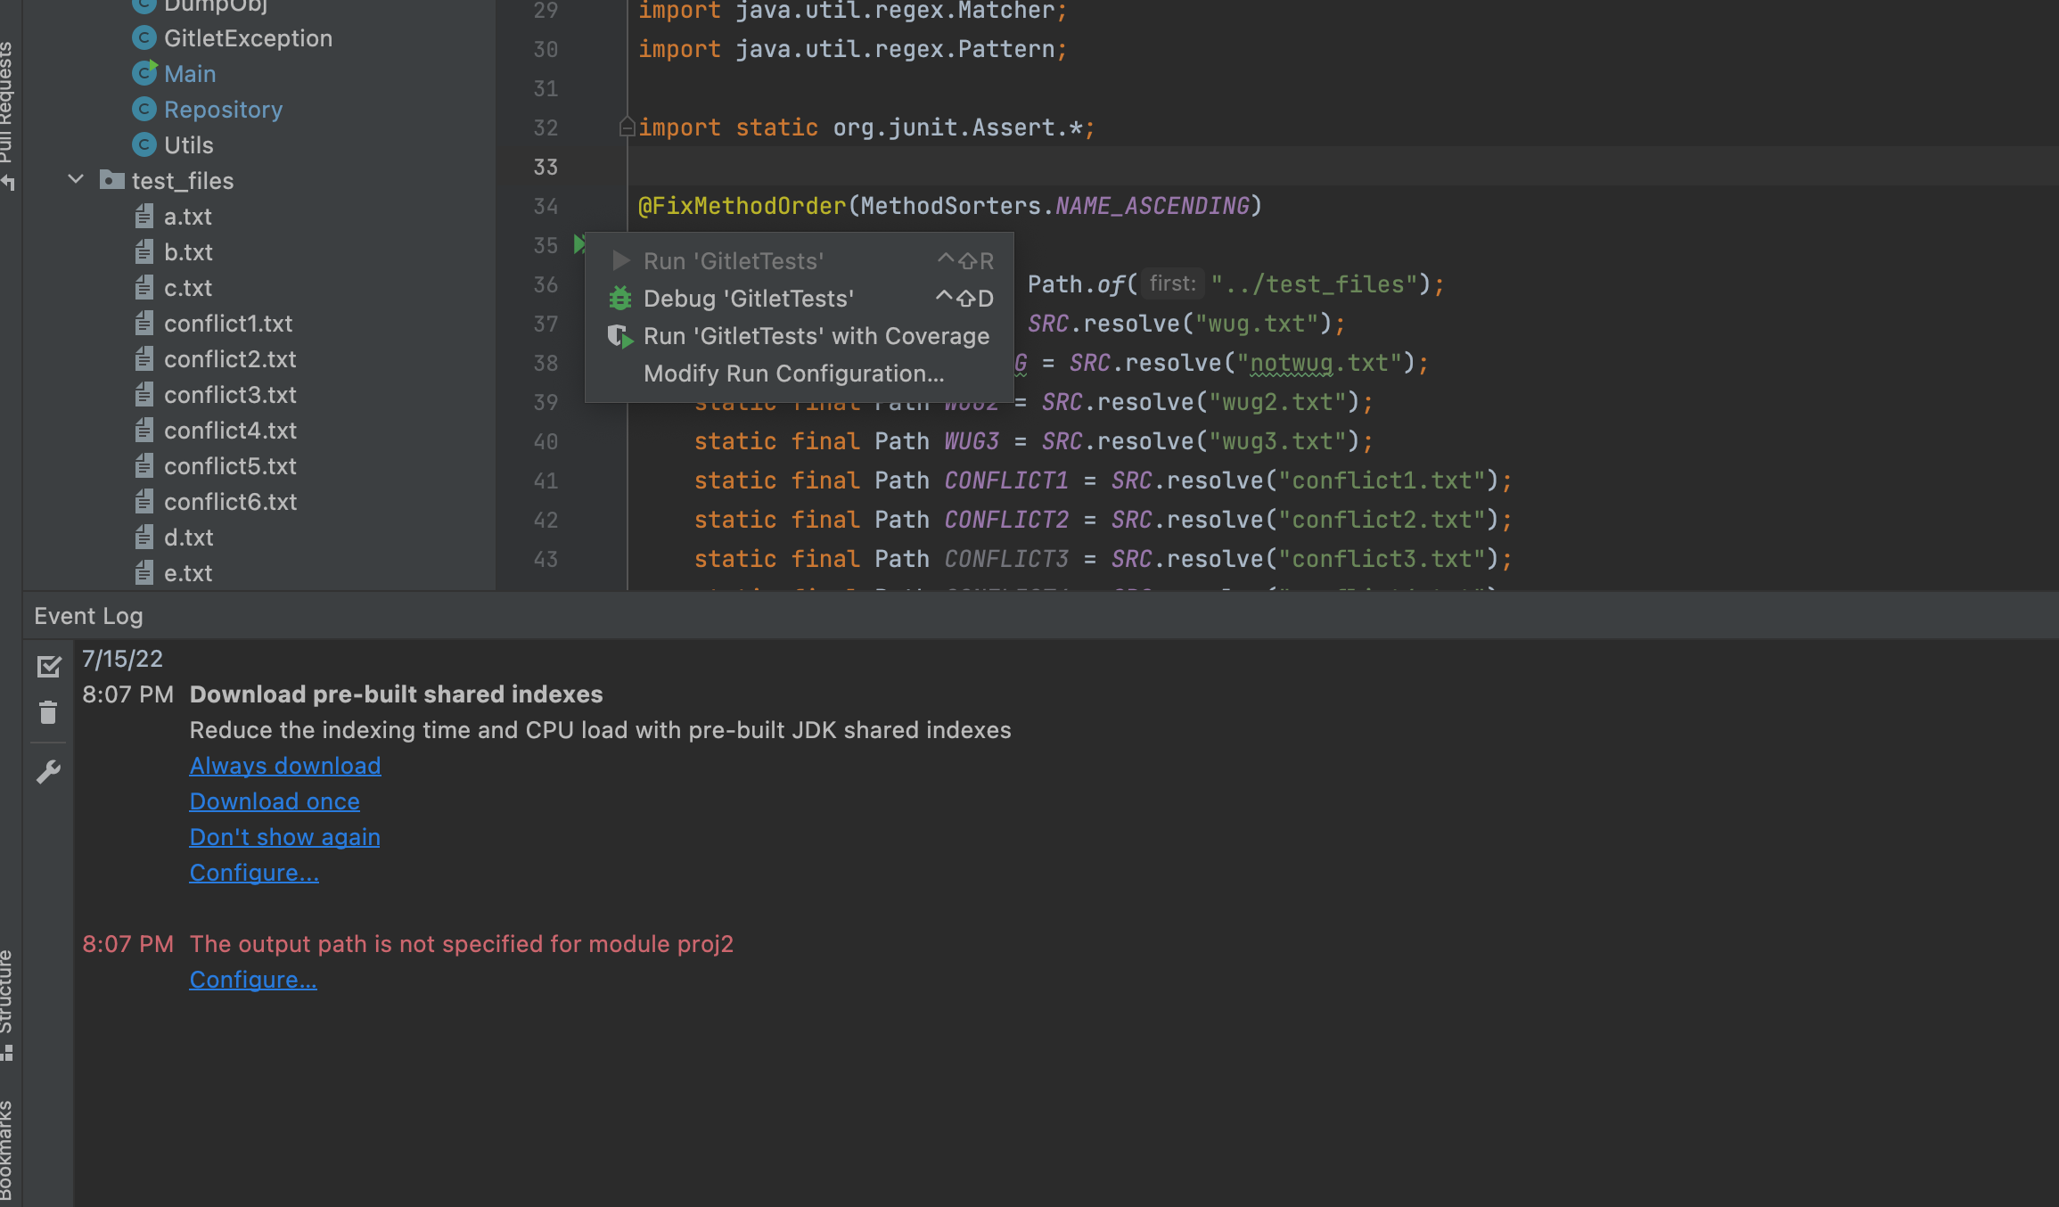This screenshot has width=2059, height=1207.
Task: Collapse the test_files folder
Action: [76, 180]
